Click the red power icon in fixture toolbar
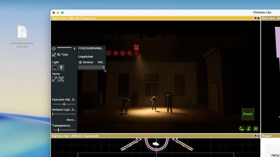The image size is (280, 157). click(123, 53)
